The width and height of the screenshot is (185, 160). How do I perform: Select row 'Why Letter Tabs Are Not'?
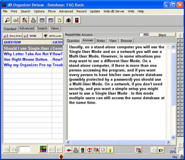33,54
